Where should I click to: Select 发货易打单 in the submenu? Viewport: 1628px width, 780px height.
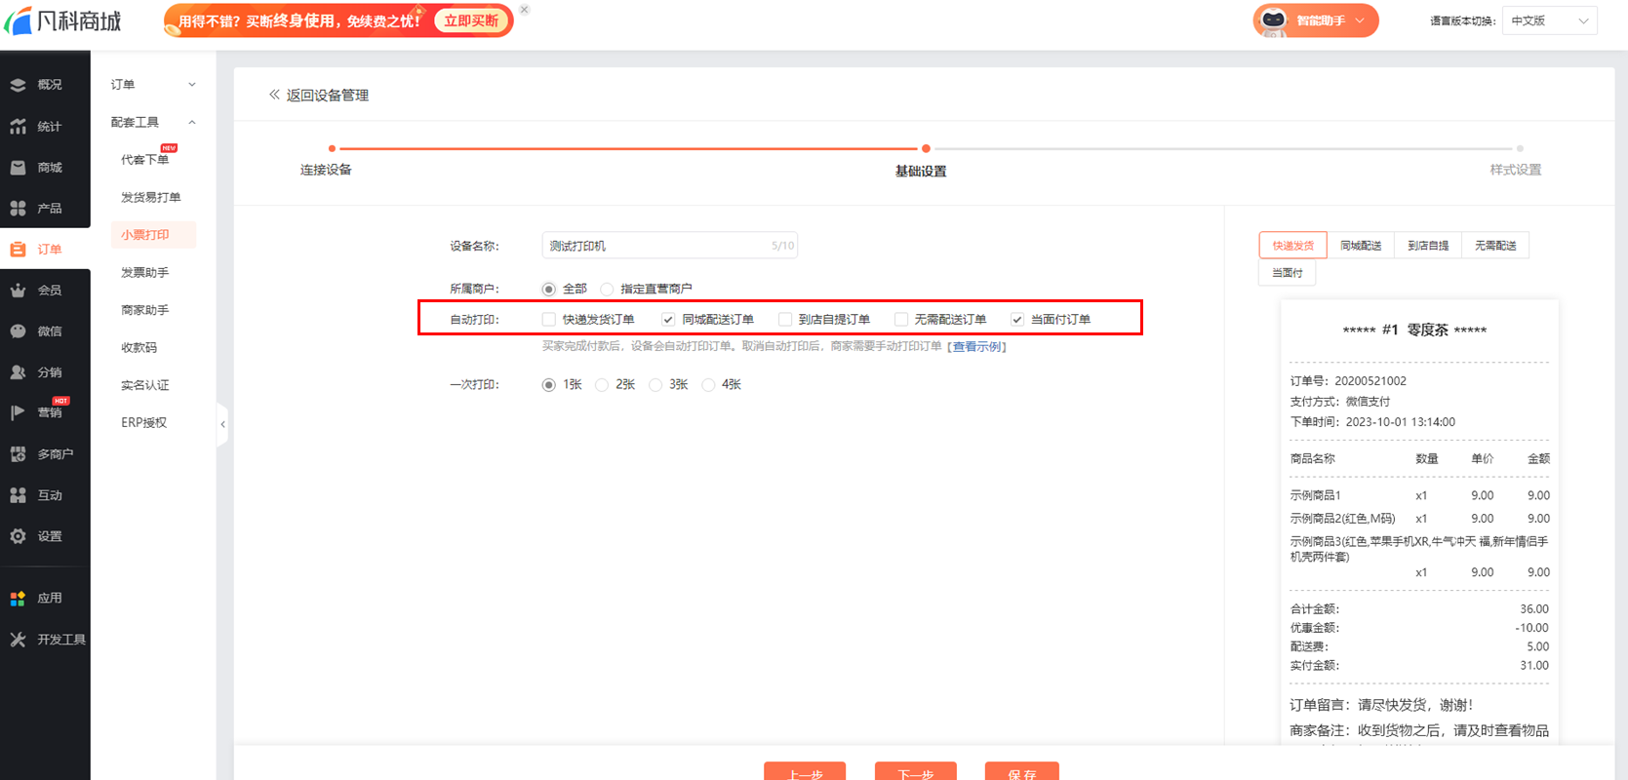click(x=150, y=198)
